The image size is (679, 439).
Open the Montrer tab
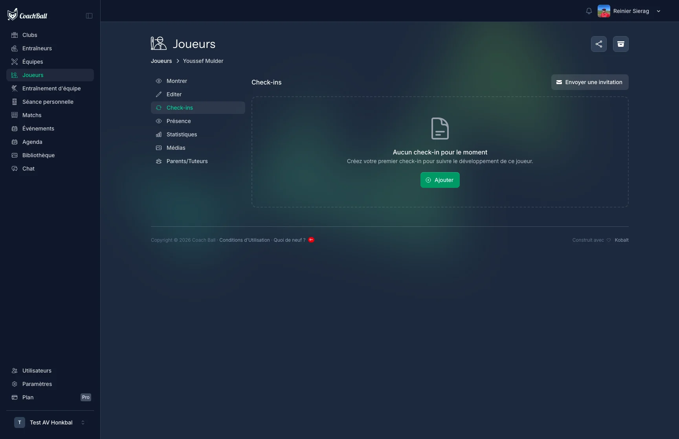pyautogui.click(x=198, y=81)
